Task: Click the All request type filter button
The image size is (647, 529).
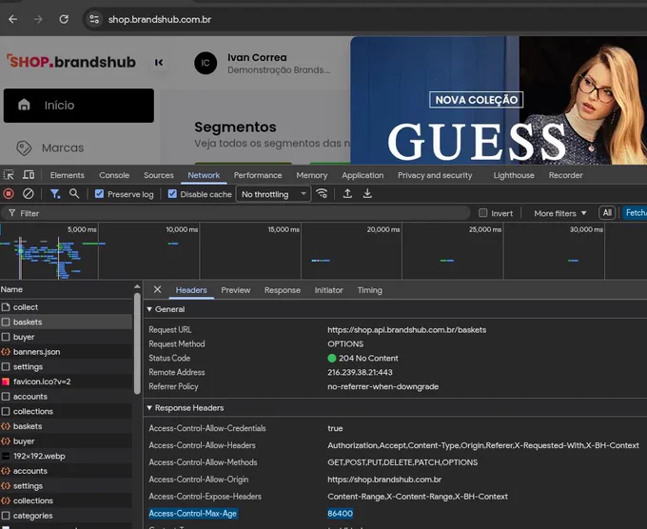Action: click(x=607, y=213)
